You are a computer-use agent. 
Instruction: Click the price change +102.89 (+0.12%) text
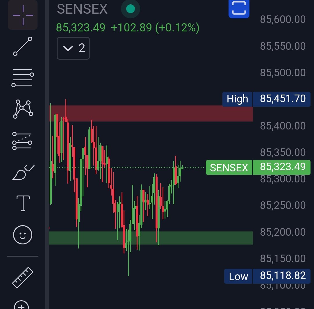(x=155, y=27)
